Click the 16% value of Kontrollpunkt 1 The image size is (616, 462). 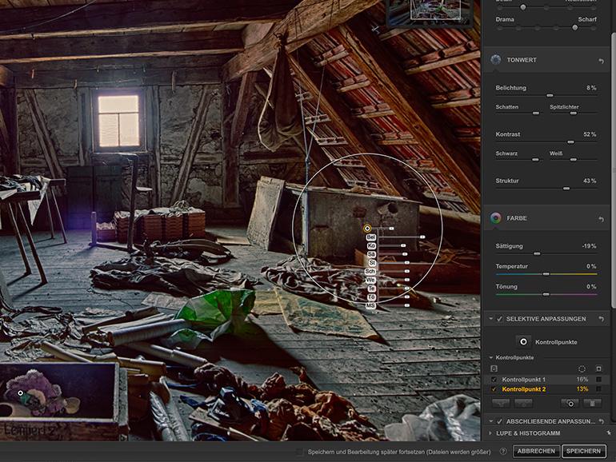tap(582, 380)
